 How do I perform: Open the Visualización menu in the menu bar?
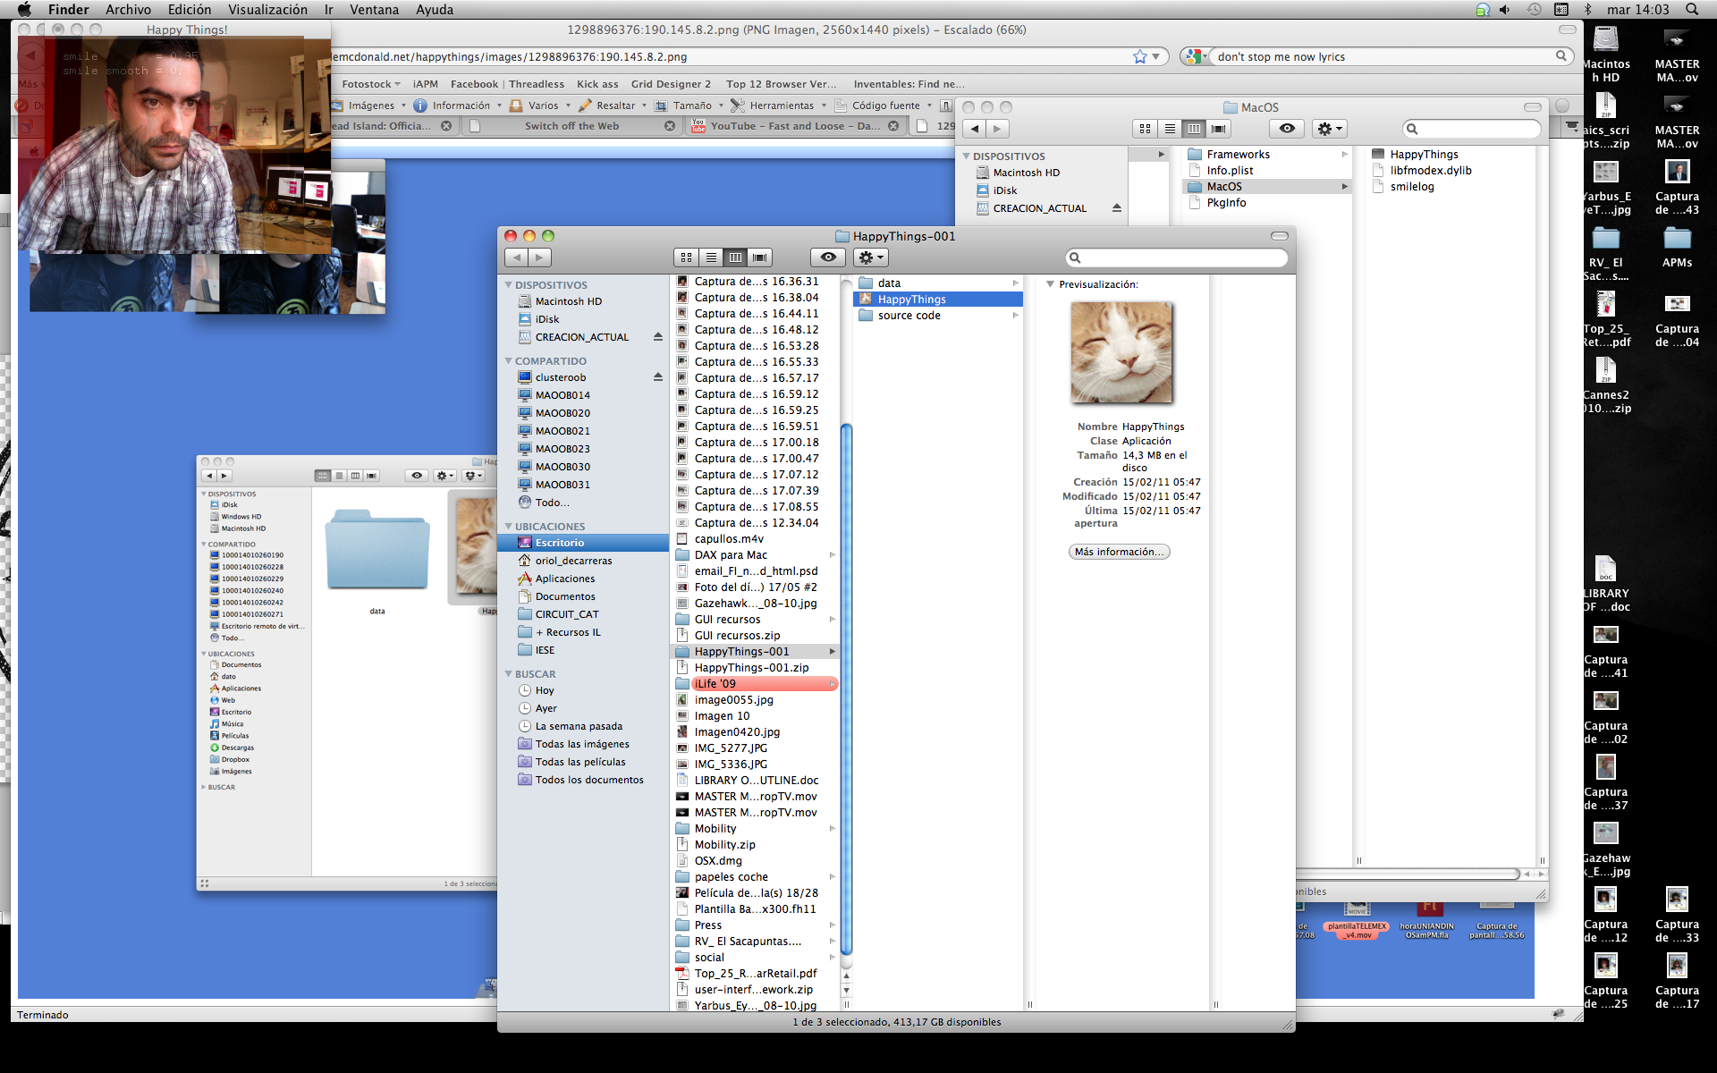[267, 9]
